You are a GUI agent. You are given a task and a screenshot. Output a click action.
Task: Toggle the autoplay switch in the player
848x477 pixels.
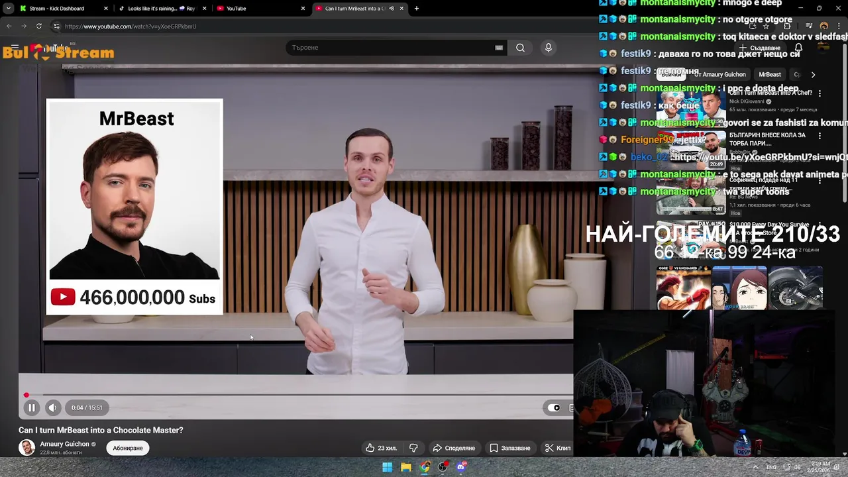[x=554, y=407]
